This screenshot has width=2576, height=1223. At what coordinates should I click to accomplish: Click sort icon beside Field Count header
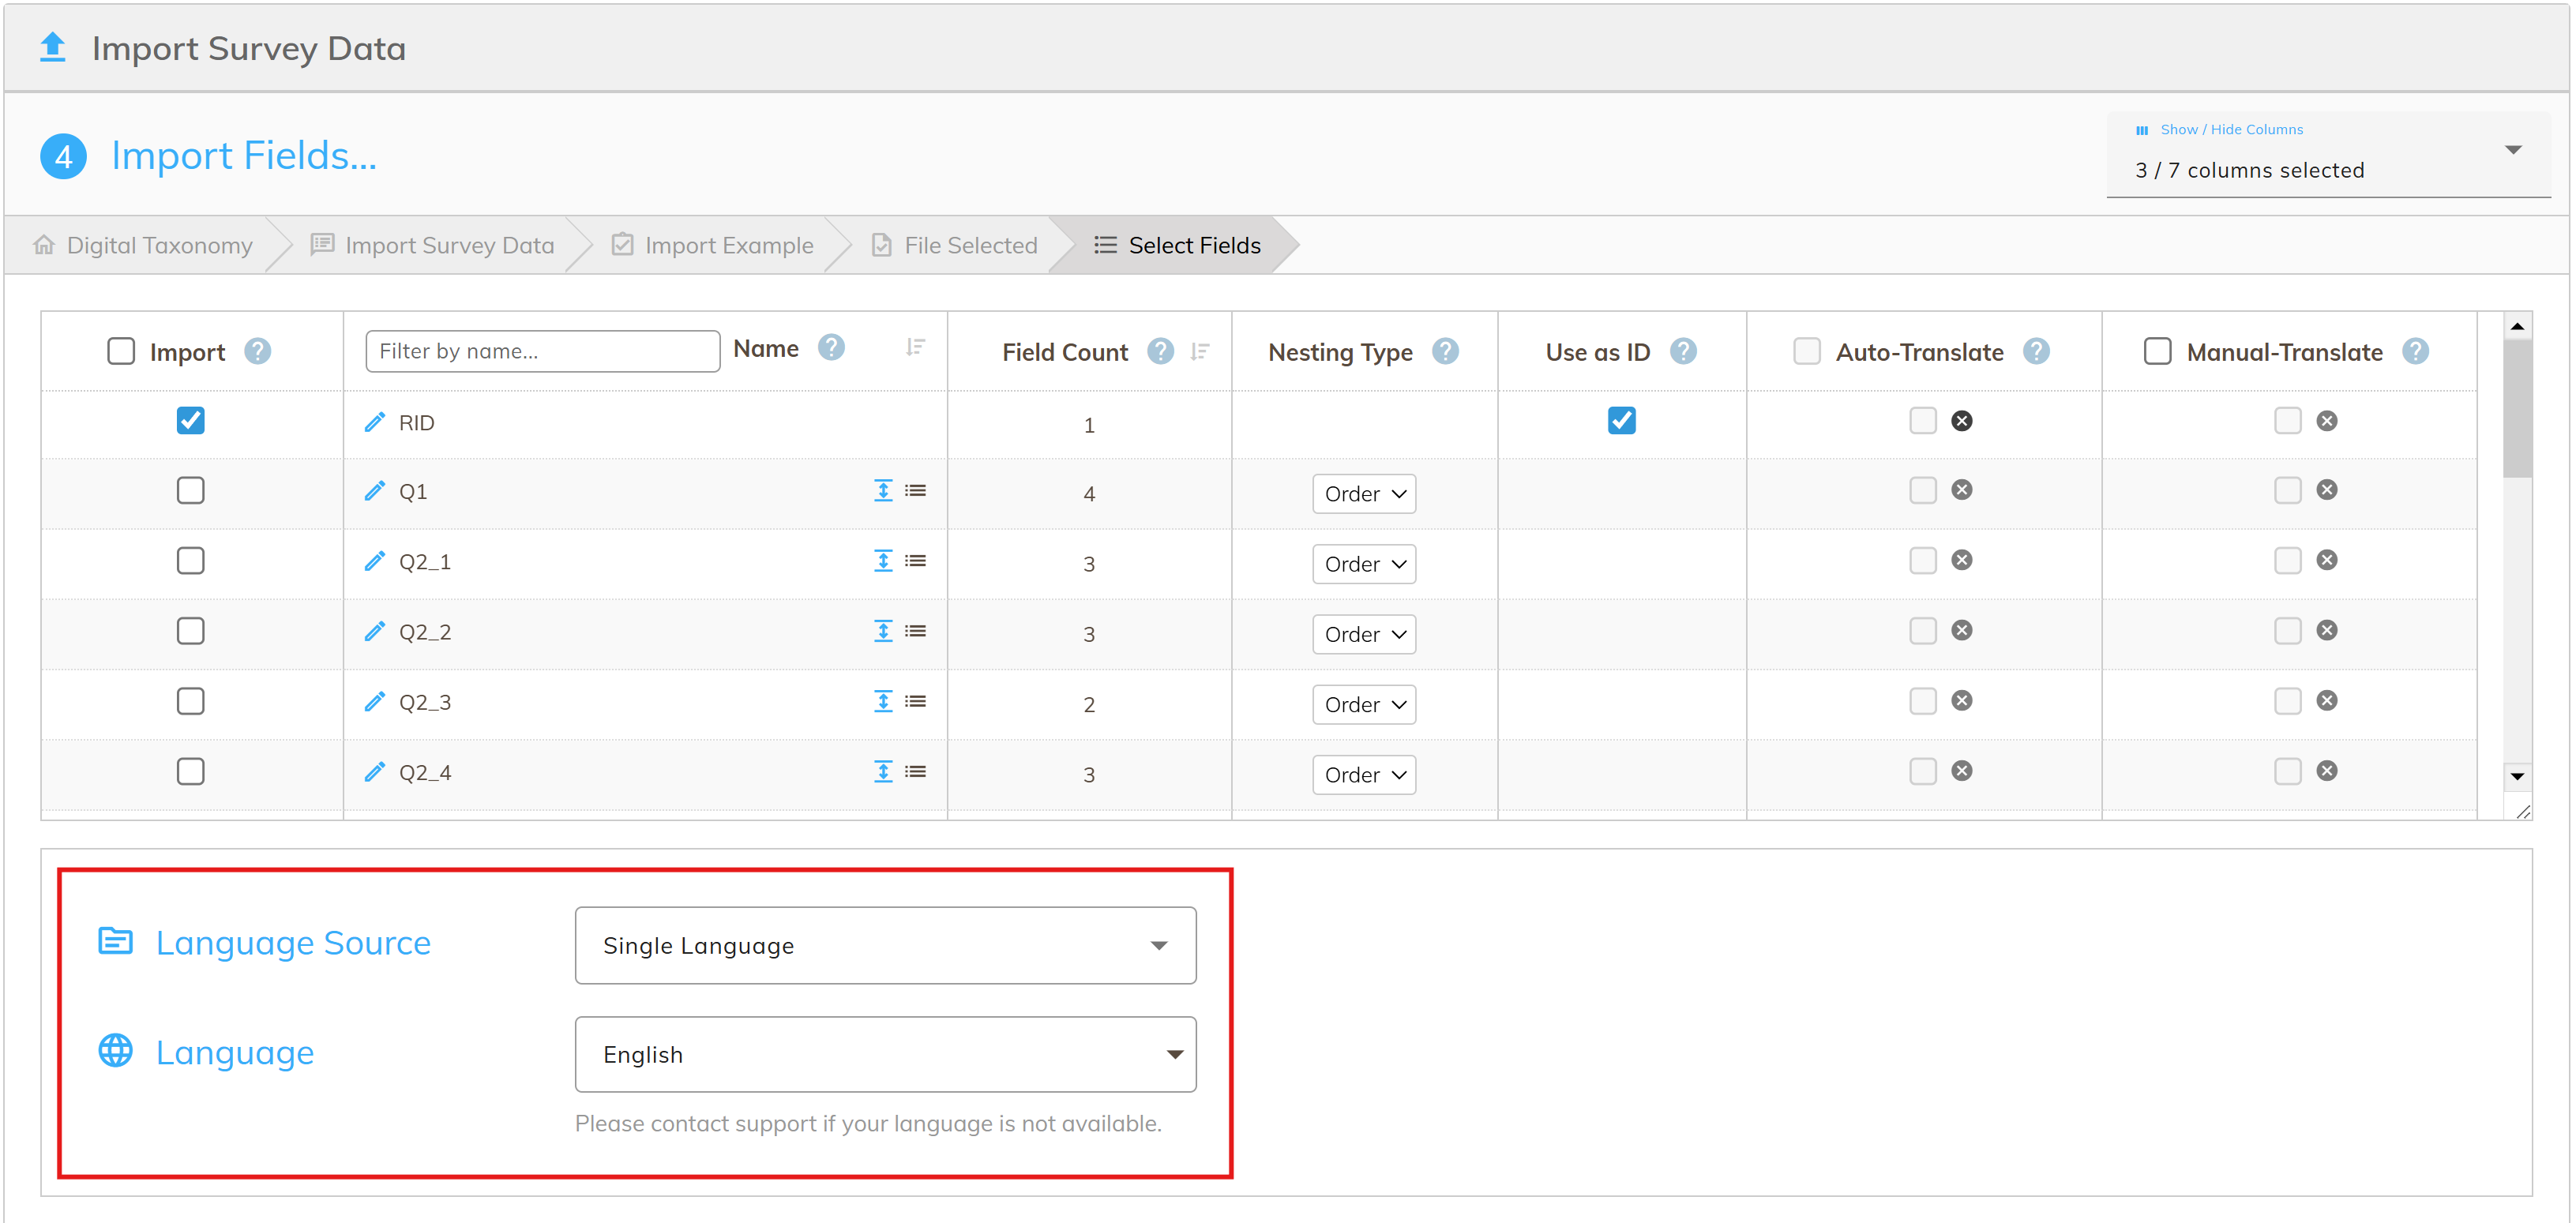click(1200, 352)
